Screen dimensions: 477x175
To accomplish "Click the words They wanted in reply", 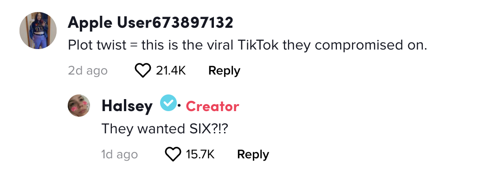I will 142,129.
